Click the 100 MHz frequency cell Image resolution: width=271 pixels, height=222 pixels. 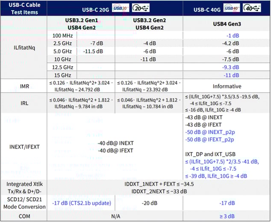click(62, 35)
